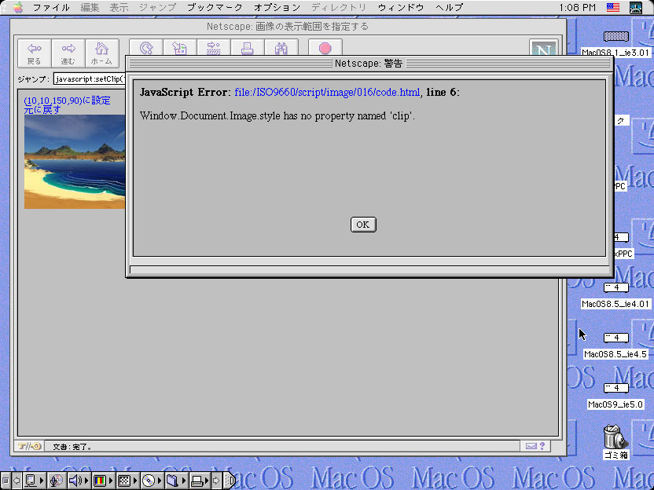Viewport: 654px width, 490px height.
Task: Click the Control Strip close box
Action: click(x=5, y=481)
